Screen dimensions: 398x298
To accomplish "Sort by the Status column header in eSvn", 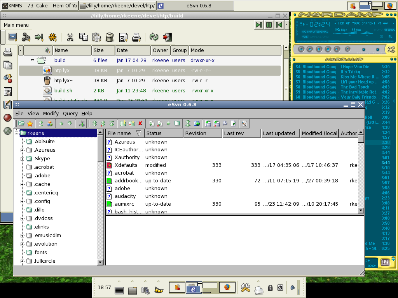I will point(164,133).
